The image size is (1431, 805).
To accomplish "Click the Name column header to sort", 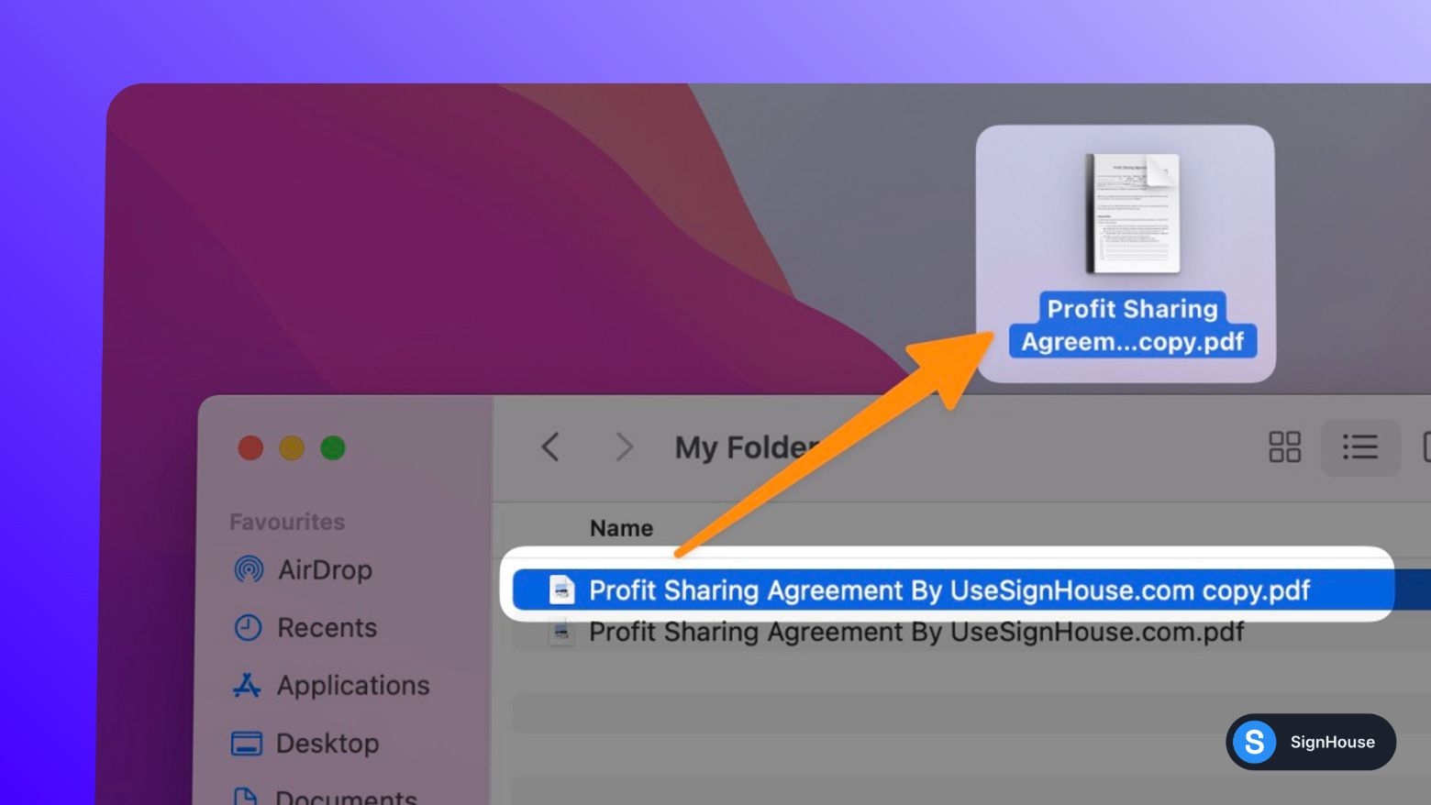I will click(621, 528).
